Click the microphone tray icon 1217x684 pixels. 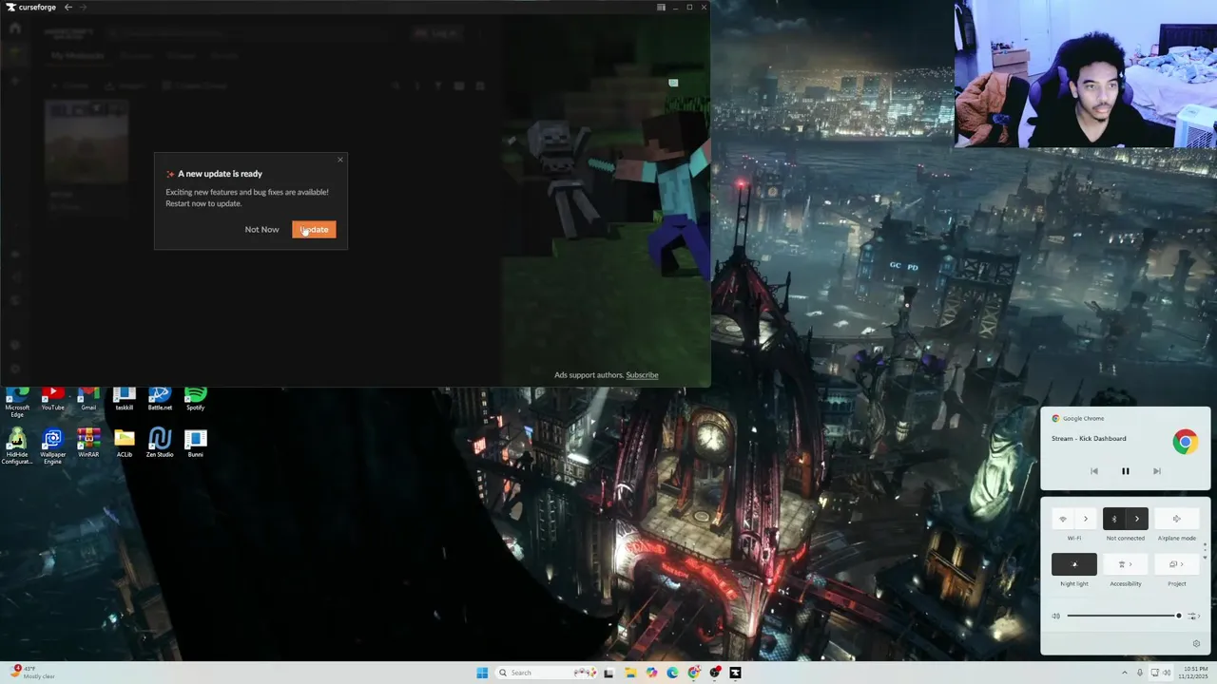[1140, 673]
